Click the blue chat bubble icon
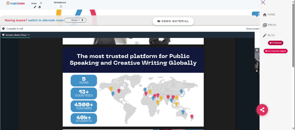 click(256, 14)
